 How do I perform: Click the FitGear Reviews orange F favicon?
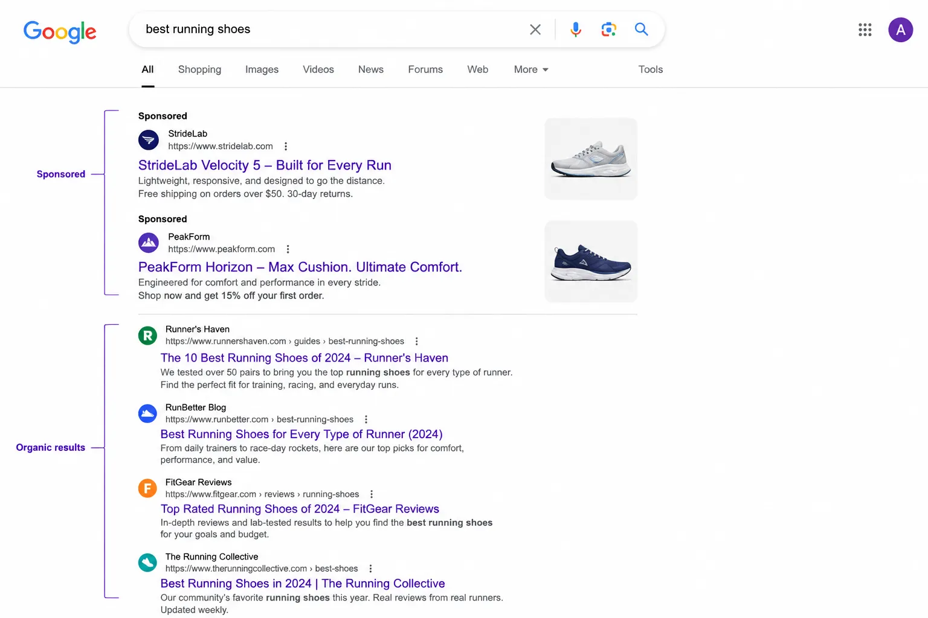[147, 488]
